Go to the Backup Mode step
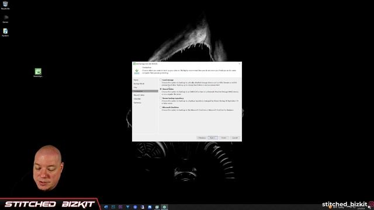 pyautogui.click(x=139, y=84)
